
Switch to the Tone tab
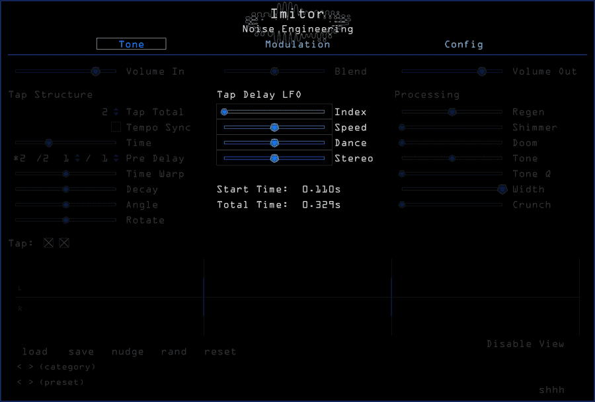click(x=132, y=44)
